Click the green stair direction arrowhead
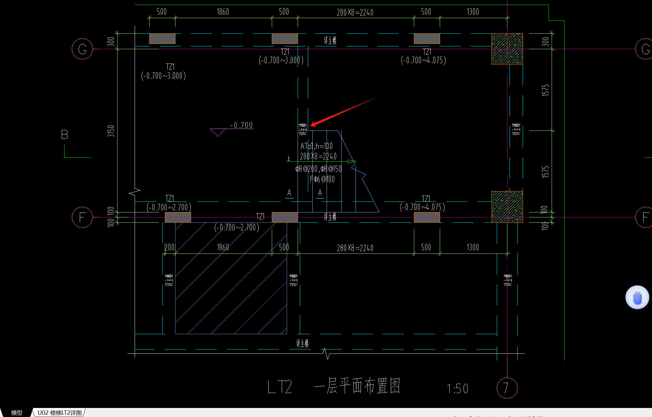 (352, 161)
